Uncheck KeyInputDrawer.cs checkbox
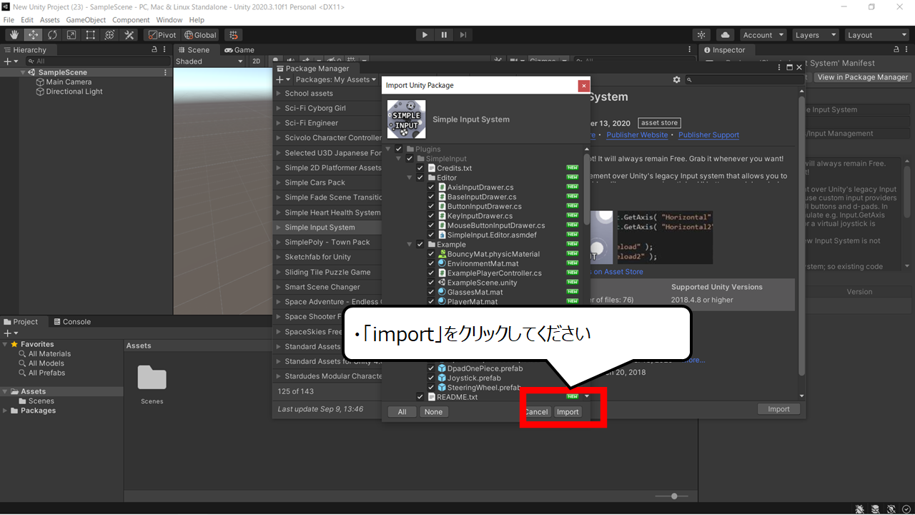Viewport: 915px width, 515px height. coord(431,216)
